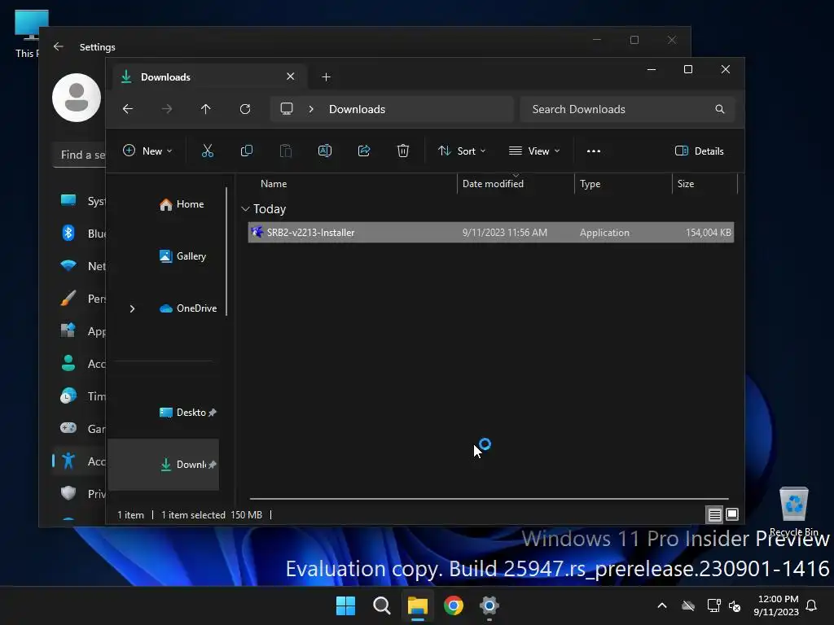Launch Google Chrome from the taskbar

453,605
